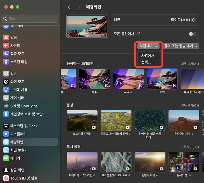204x183 pixels.
Task: Toggle 모든 공간에서 보기 switch
Action: click(x=193, y=34)
